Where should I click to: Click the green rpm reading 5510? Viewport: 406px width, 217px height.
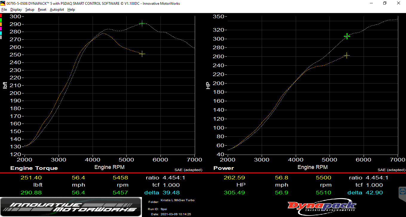[x=324, y=193]
